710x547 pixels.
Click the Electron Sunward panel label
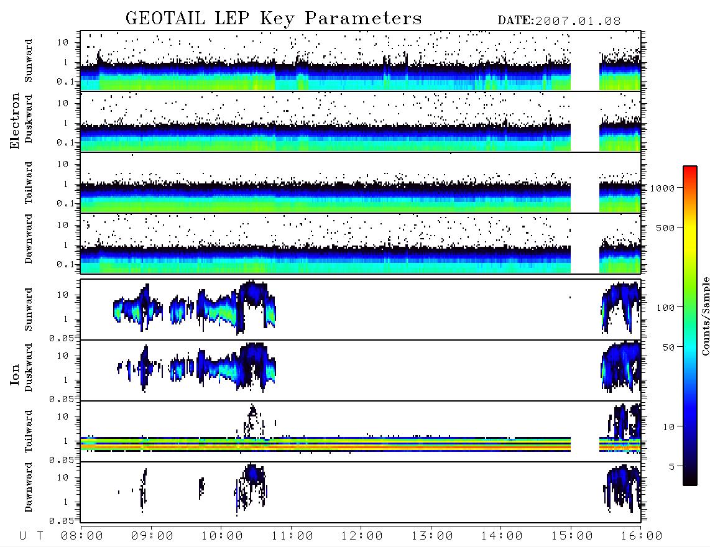point(29,61)
